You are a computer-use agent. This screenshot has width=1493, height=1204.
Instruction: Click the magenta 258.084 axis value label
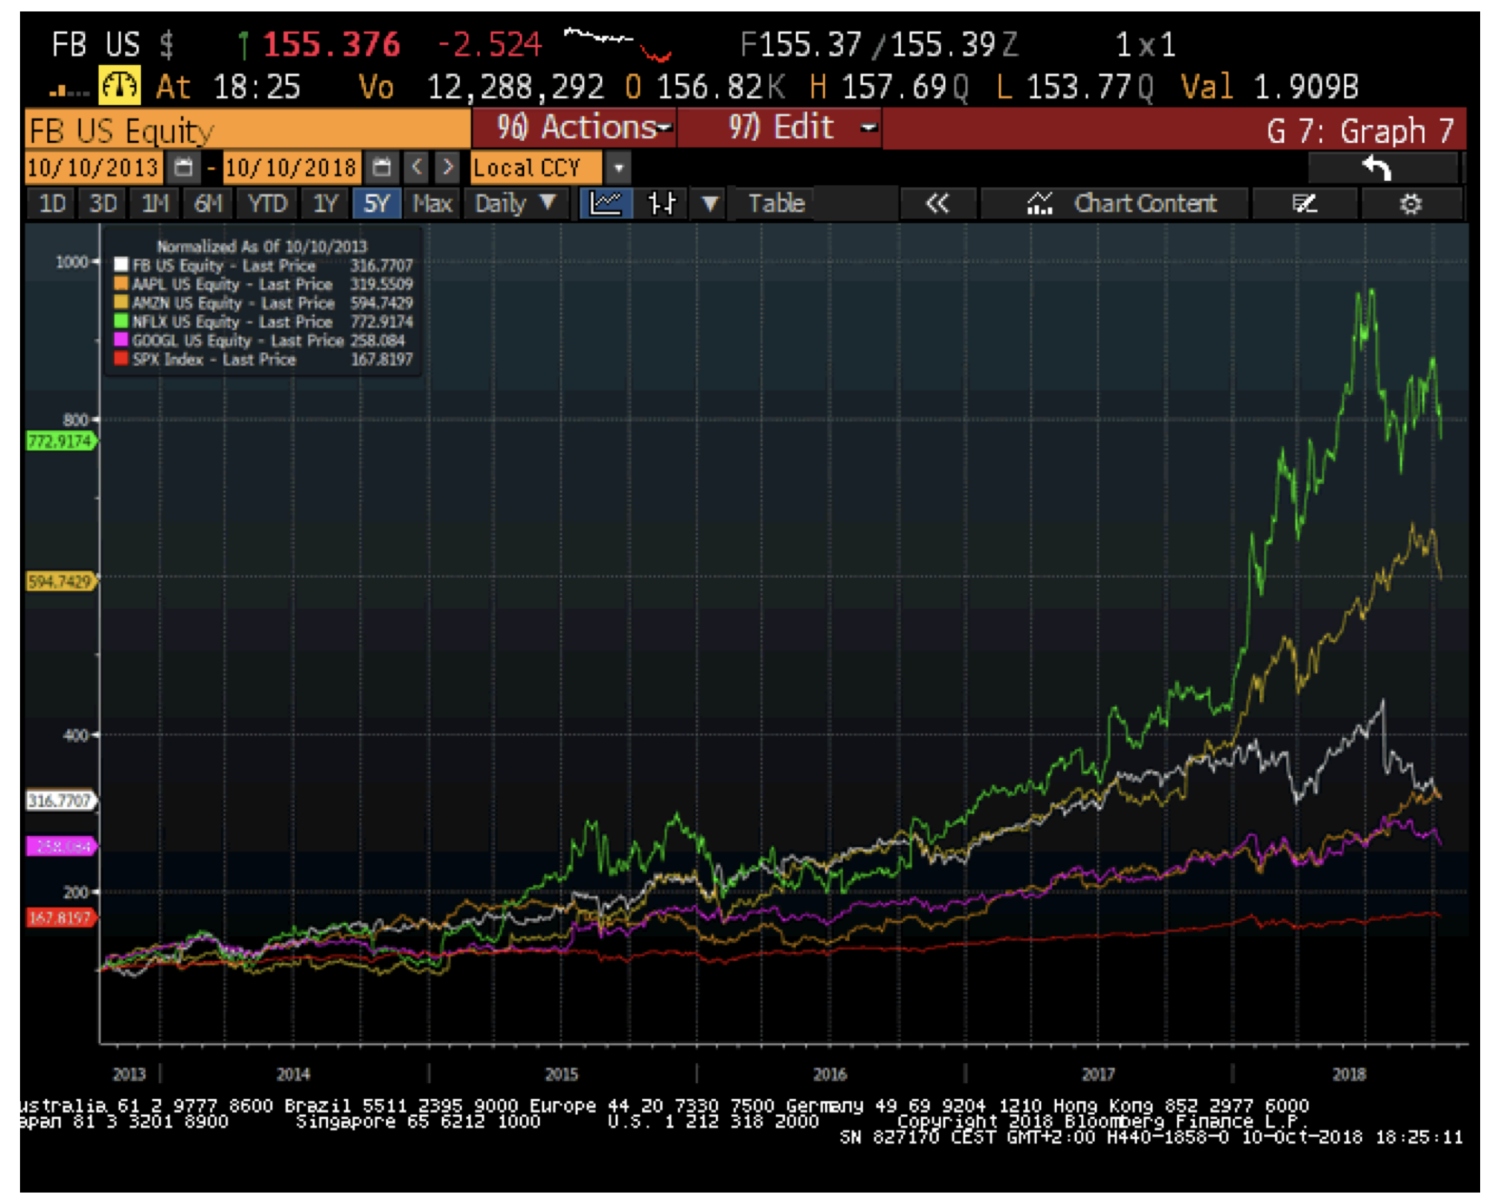tap(61, 847)
